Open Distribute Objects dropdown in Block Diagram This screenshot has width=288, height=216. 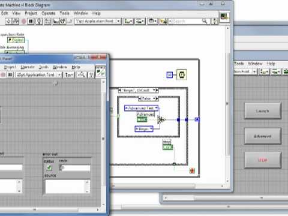point(140,21)
